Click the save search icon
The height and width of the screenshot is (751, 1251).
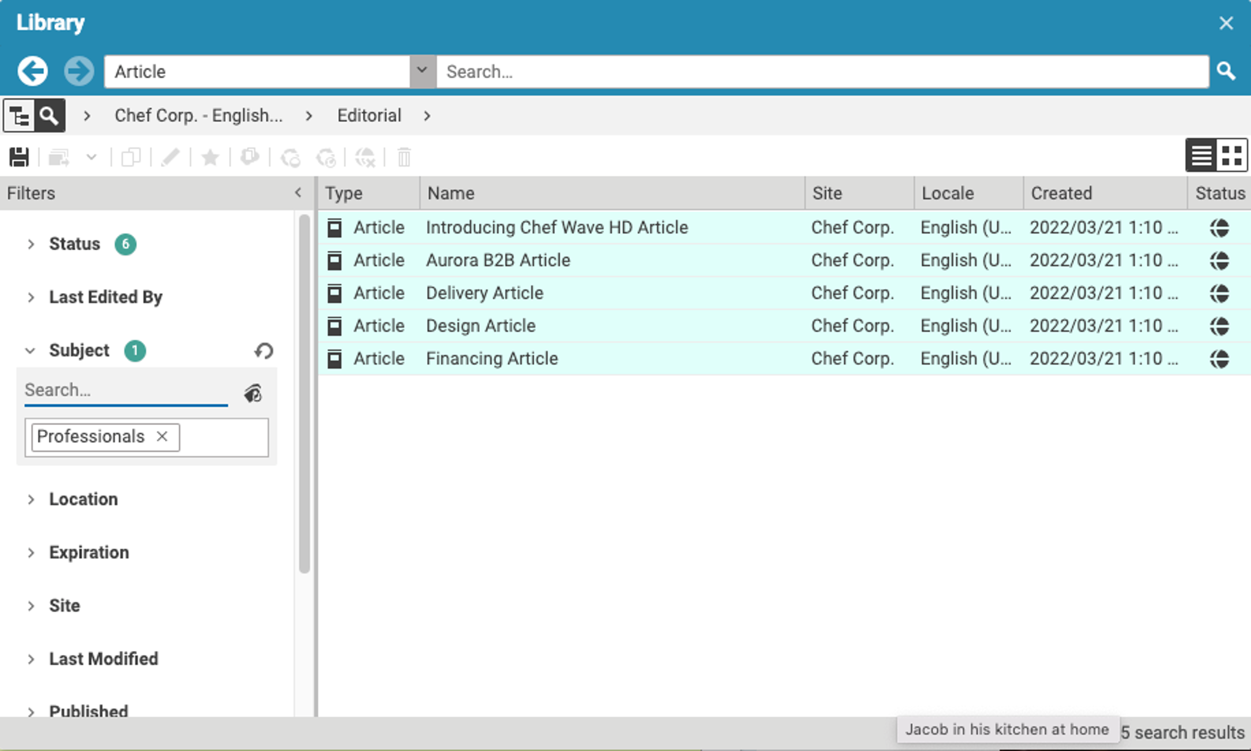click(19, 157)
